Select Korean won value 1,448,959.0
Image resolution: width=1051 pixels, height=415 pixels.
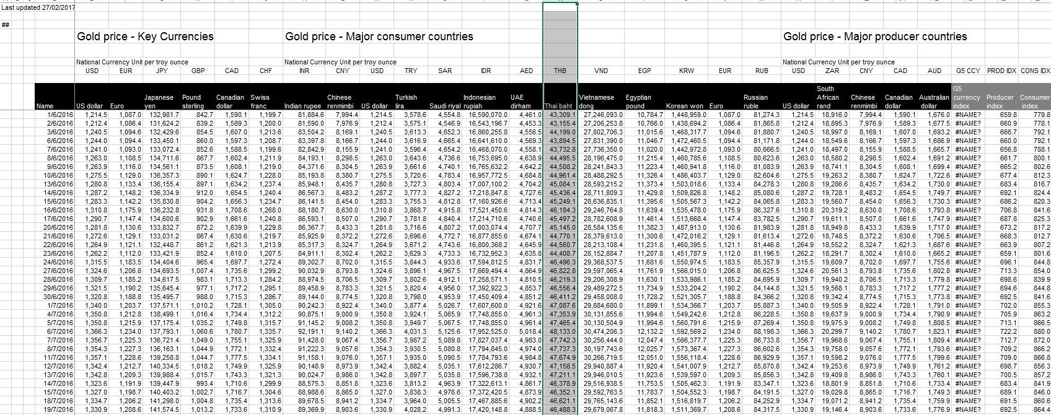(689, 115)
